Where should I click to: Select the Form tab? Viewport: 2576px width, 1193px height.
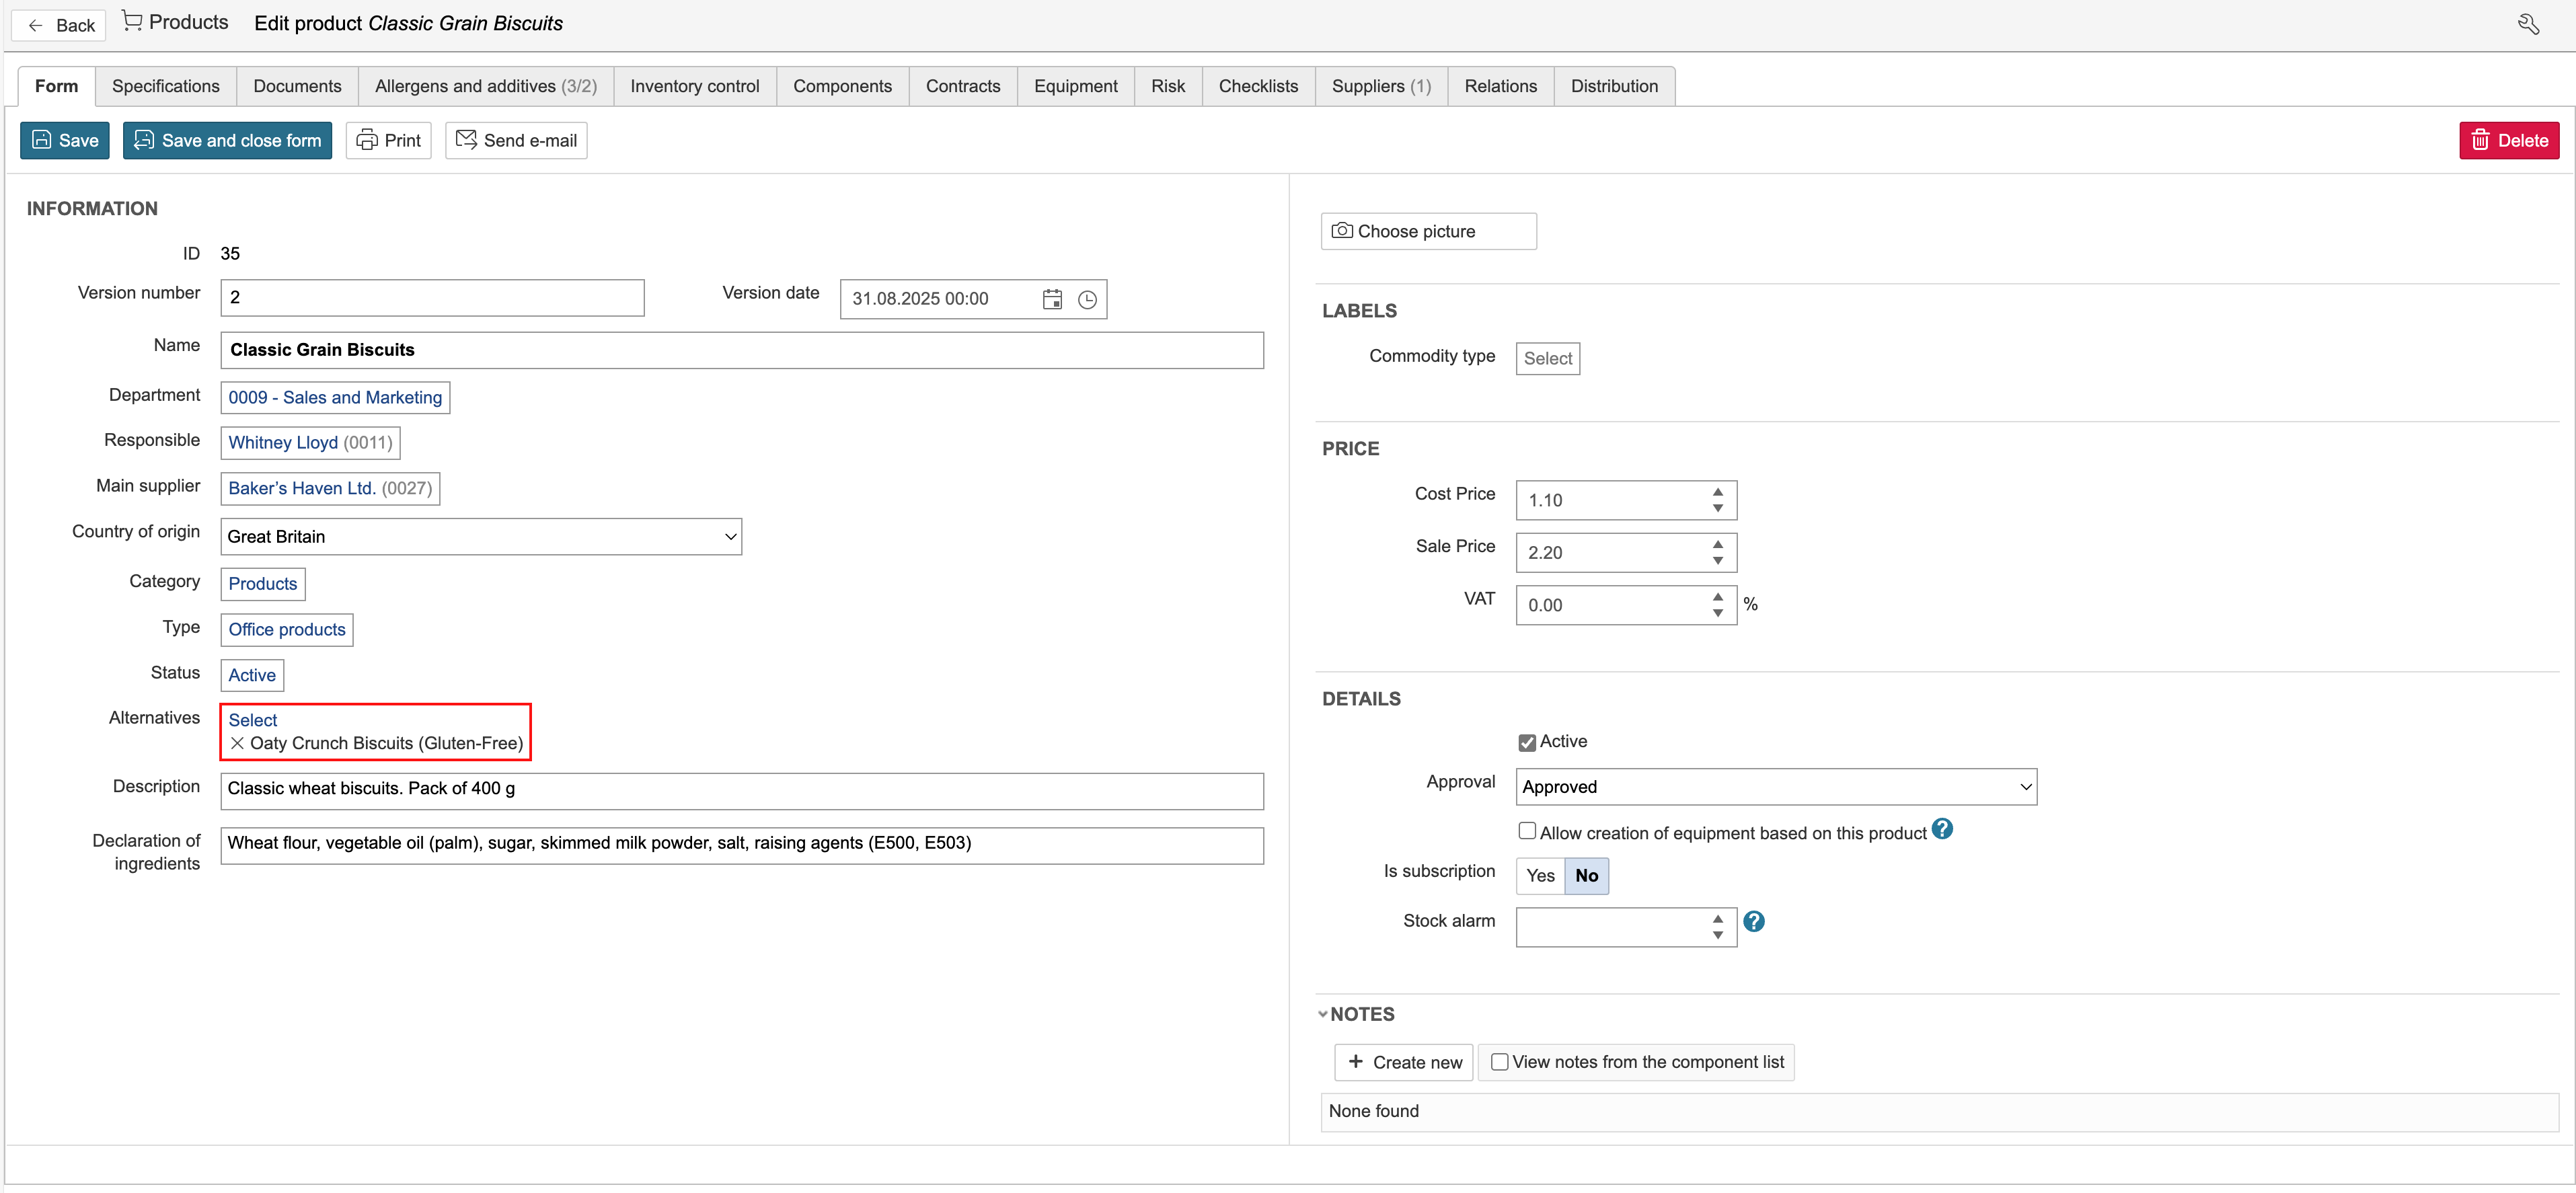point(56,86)
